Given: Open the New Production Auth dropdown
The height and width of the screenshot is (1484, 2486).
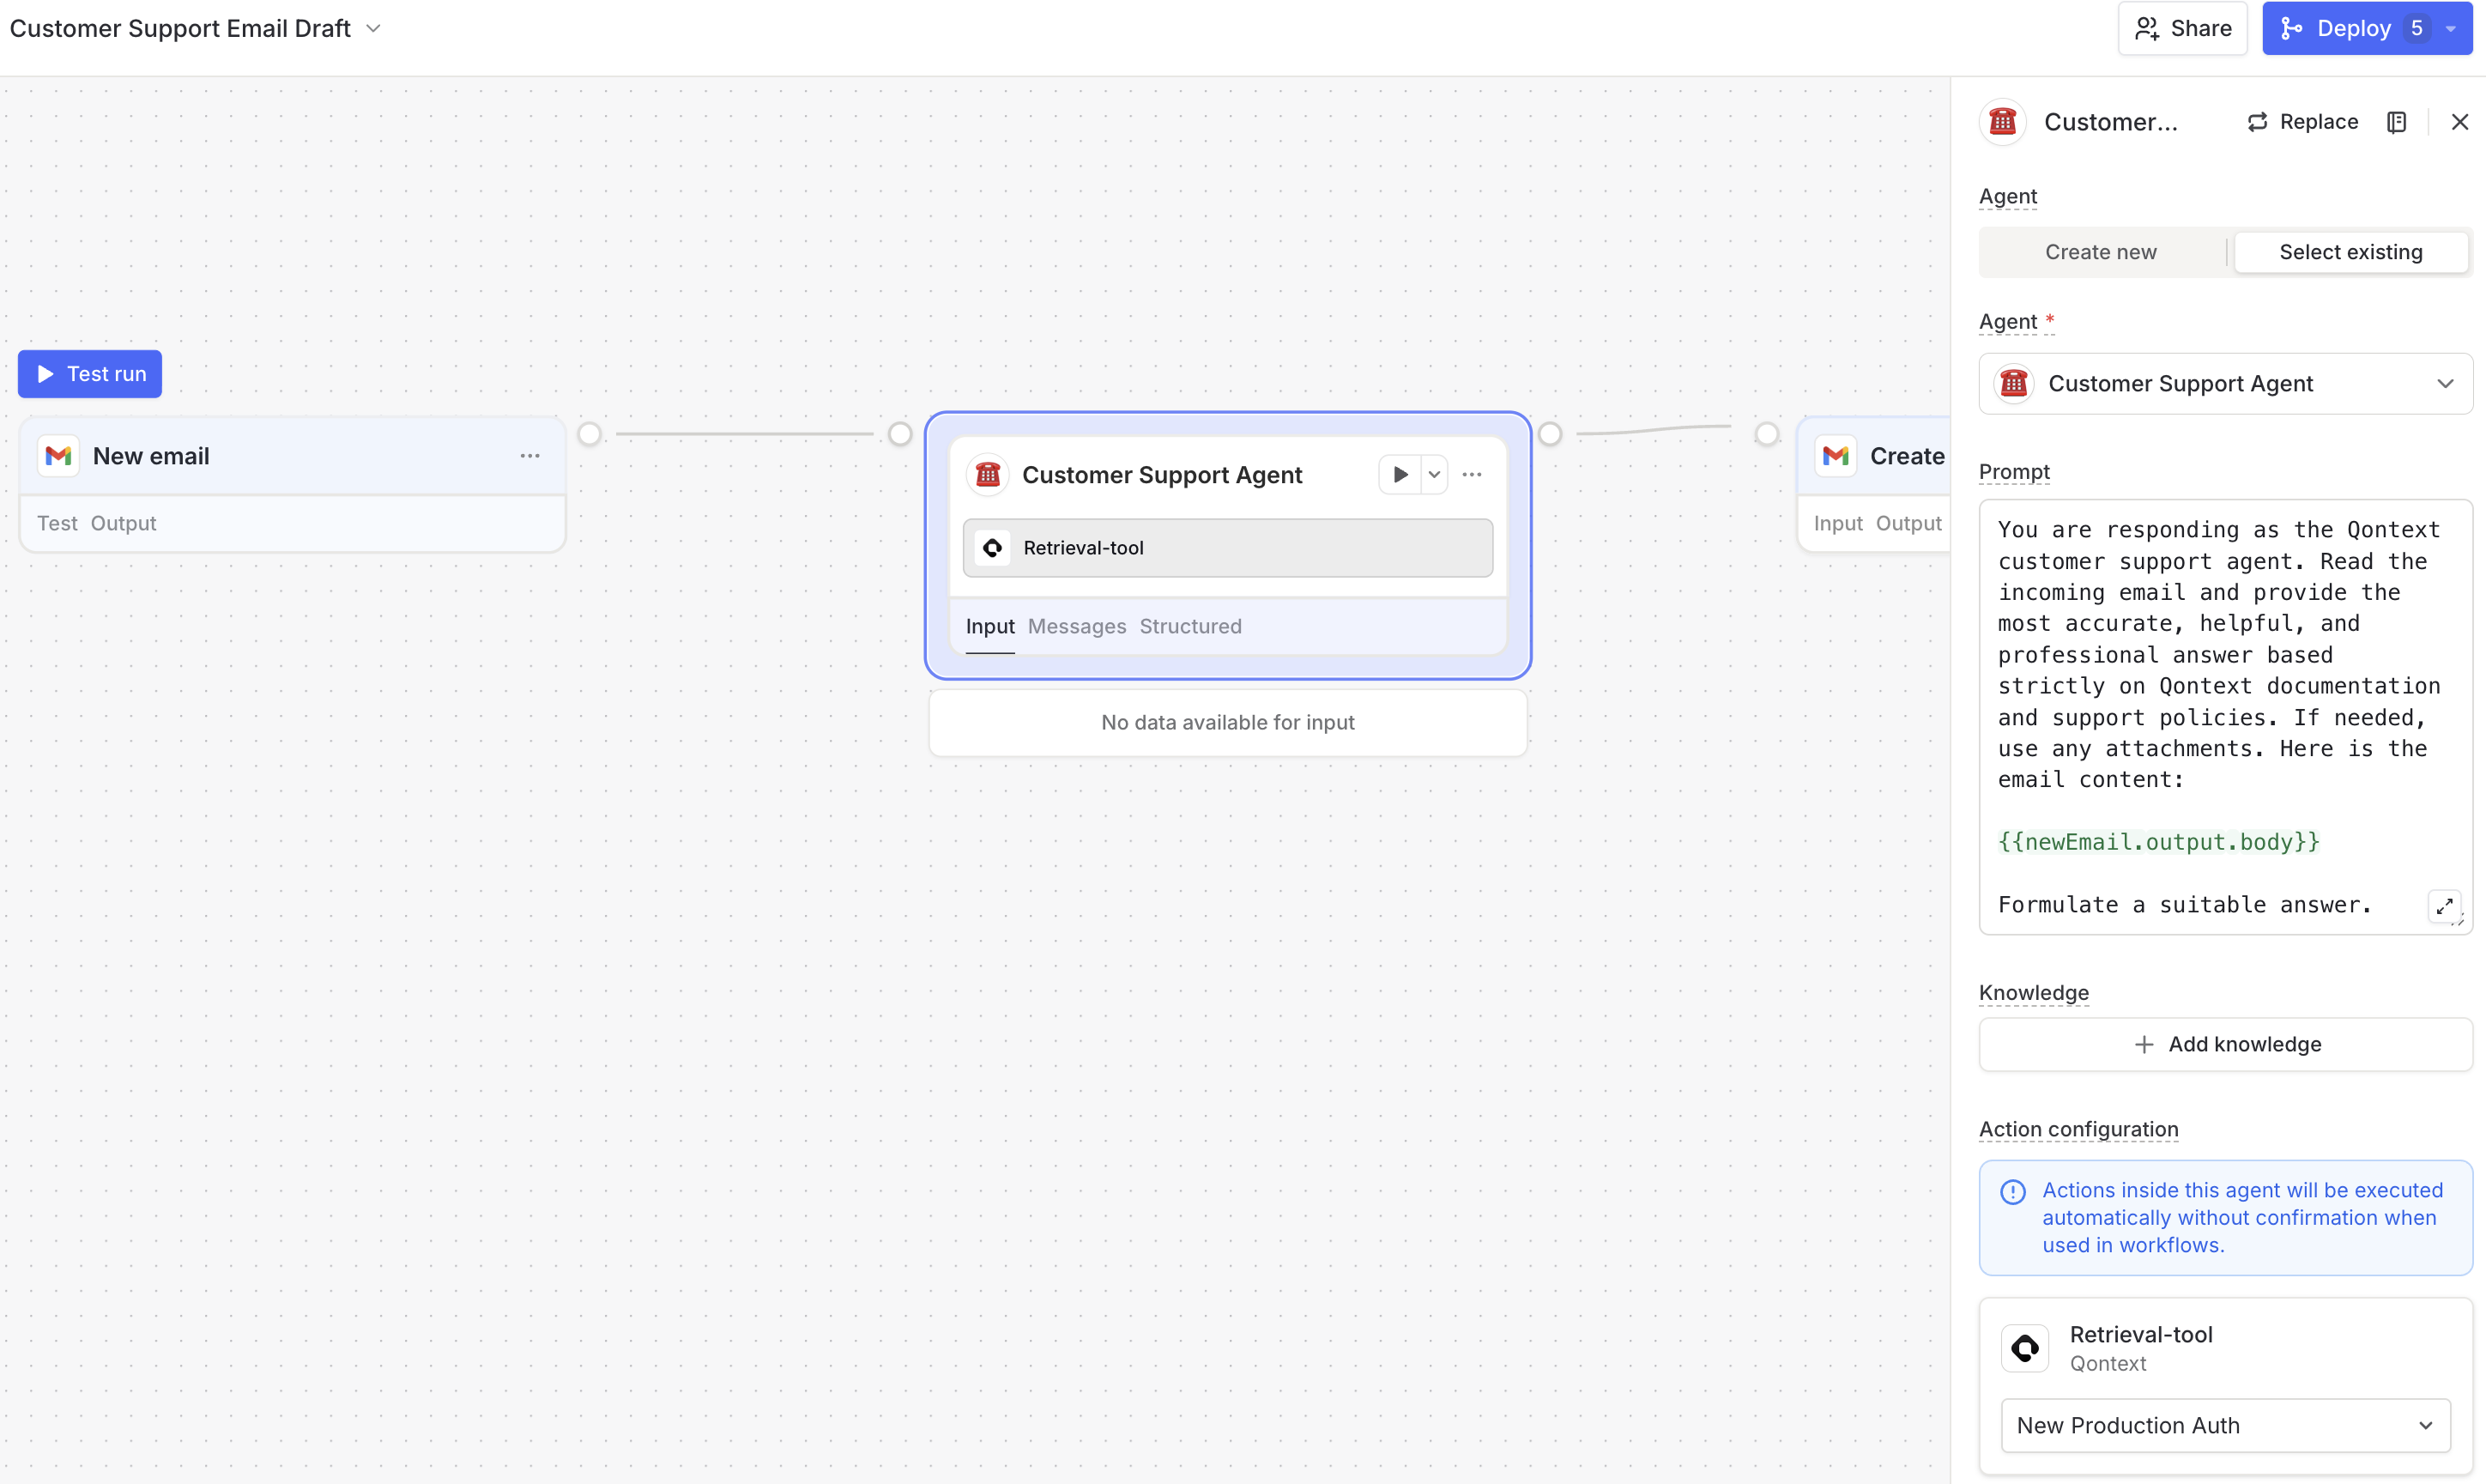Looking at the screenshot, I should click(2224, 1425).
